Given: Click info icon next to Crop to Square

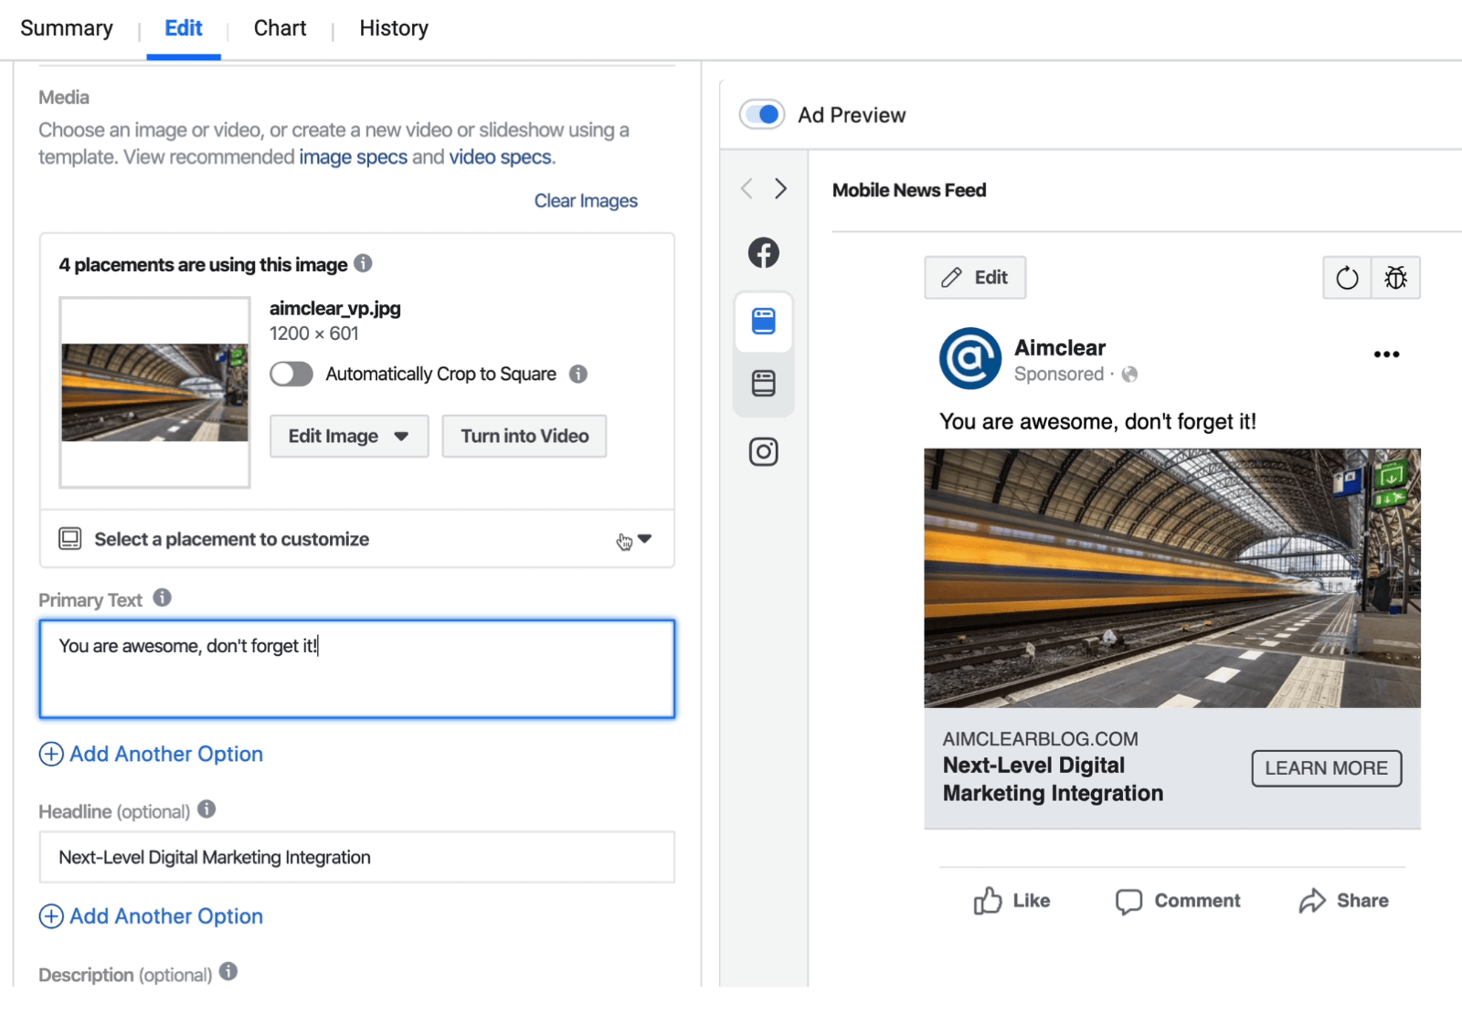Looking at the screenshot, I should (x=578, y=374).
